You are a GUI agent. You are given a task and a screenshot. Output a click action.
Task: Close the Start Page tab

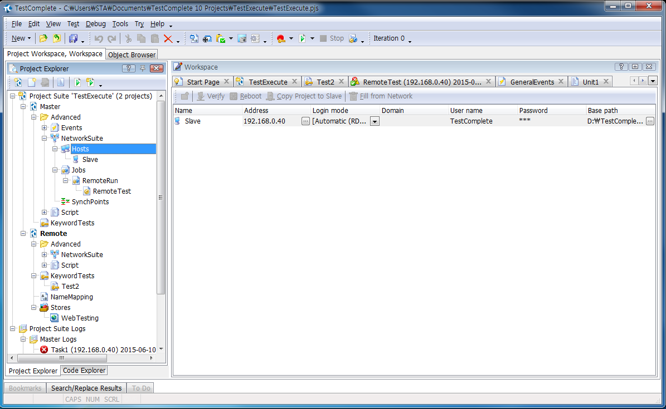click(226, 82)
